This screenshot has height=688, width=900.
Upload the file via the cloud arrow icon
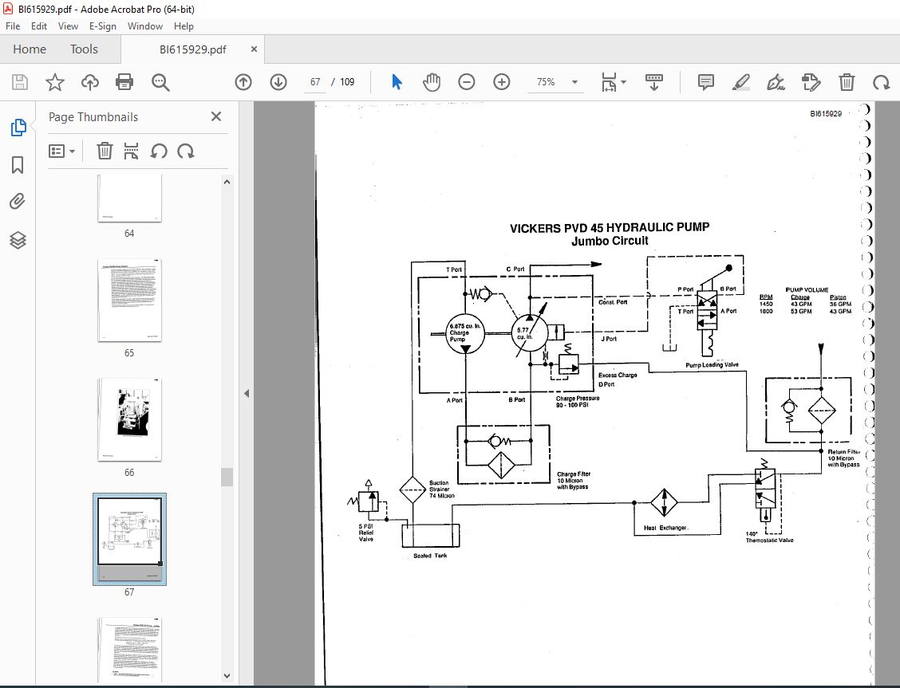[89, 83]
